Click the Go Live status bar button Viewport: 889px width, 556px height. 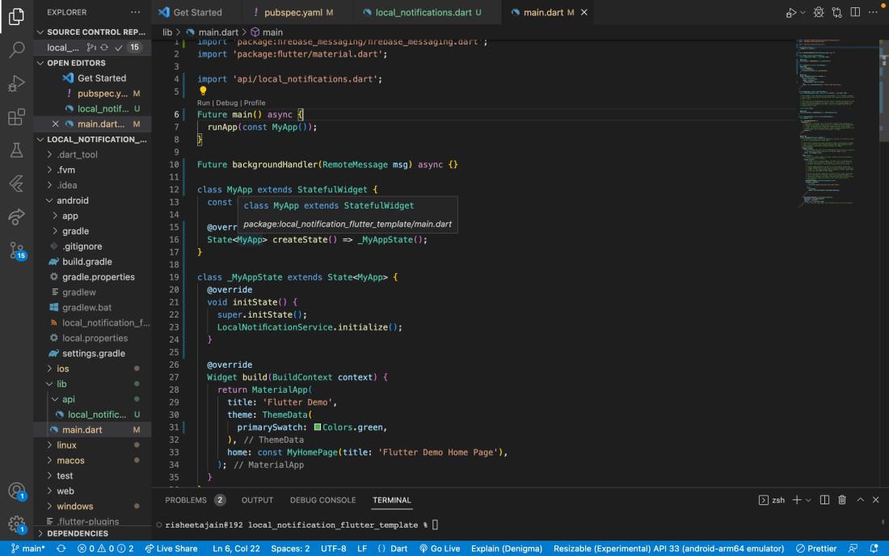click(x=440, y=549)
